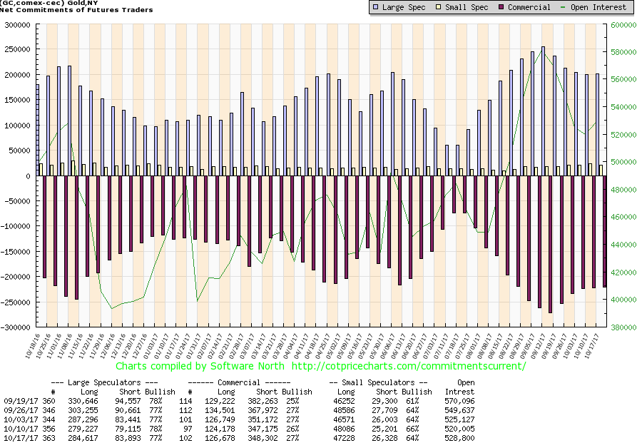The width and height of the screenshot is (642, 443).
Task: Select the Large Spec legend label
Action: coord(404,7)
